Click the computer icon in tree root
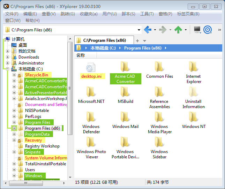Screen dimensions: 225x189 8,39
